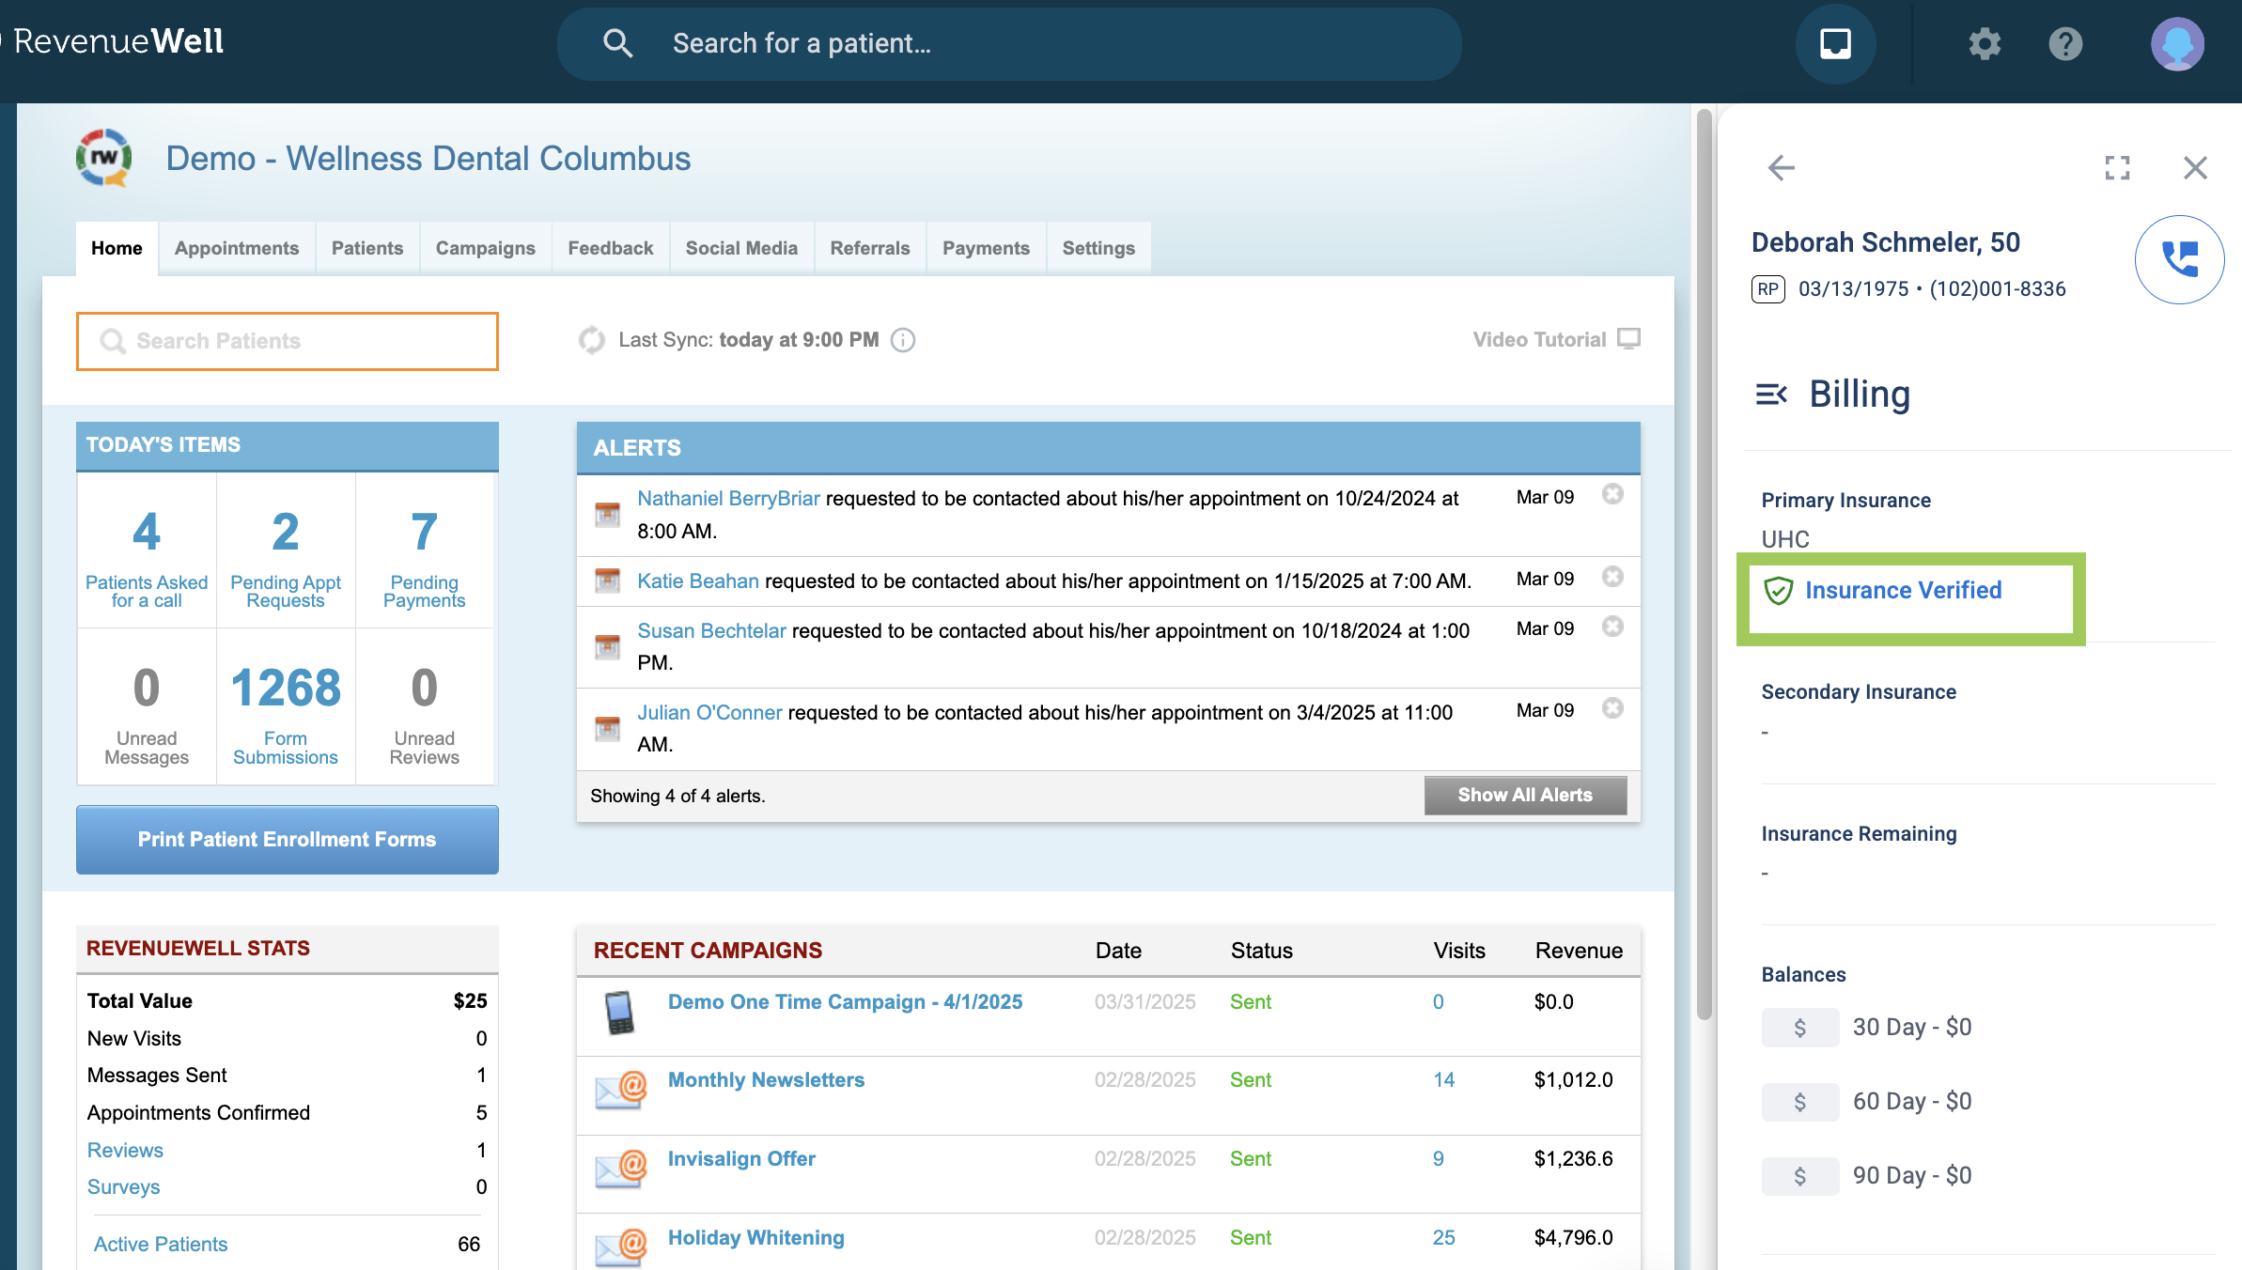Switch to the Patients tab
The width and height of the screenshot is (2242, 1270).
(x=367, y=248)
